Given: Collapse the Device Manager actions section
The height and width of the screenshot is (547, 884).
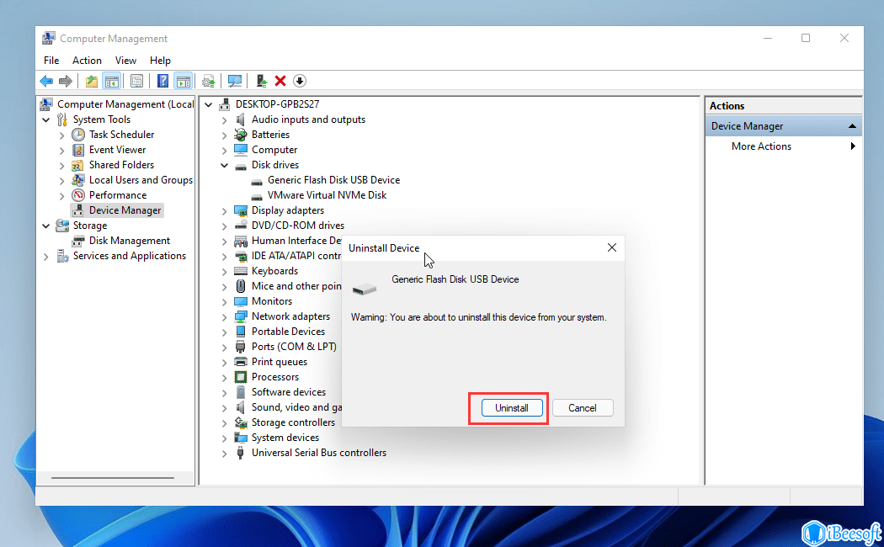Looking at the screenshot, I should [x=852, y=126].
